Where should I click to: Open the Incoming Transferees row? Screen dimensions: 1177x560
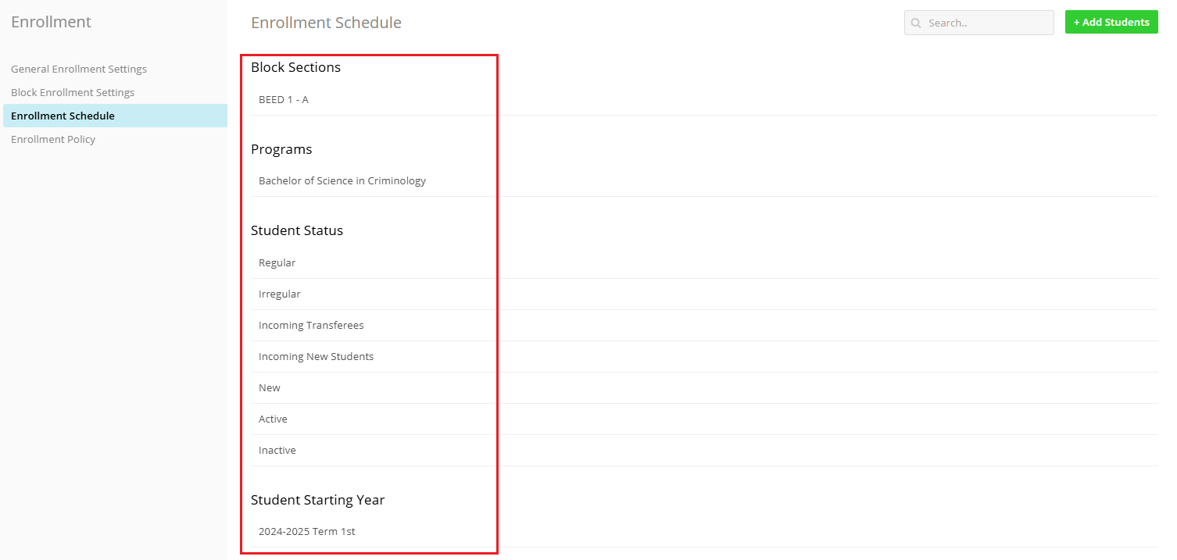(311, 325)
